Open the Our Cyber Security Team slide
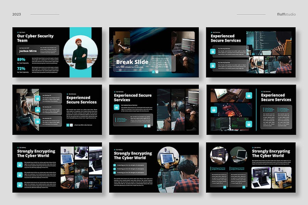Screen dimensions: 308x205 [x=57, y=52]
